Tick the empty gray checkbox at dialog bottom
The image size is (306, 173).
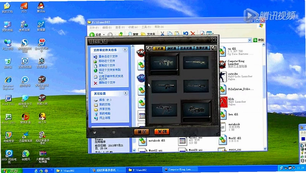114,132
